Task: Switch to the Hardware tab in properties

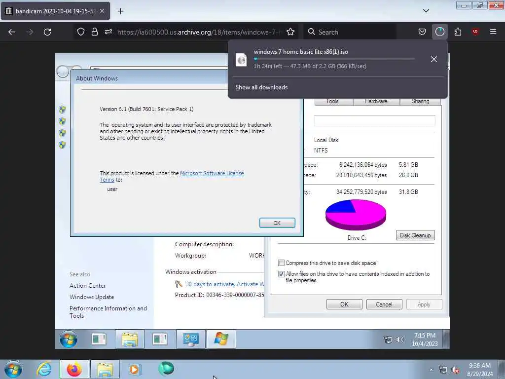Action: [x=376, y=101]
